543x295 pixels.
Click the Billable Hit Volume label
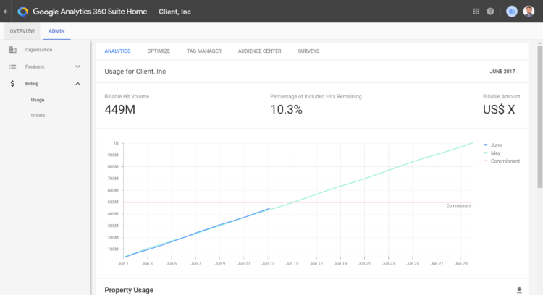[x=127, y=97]
